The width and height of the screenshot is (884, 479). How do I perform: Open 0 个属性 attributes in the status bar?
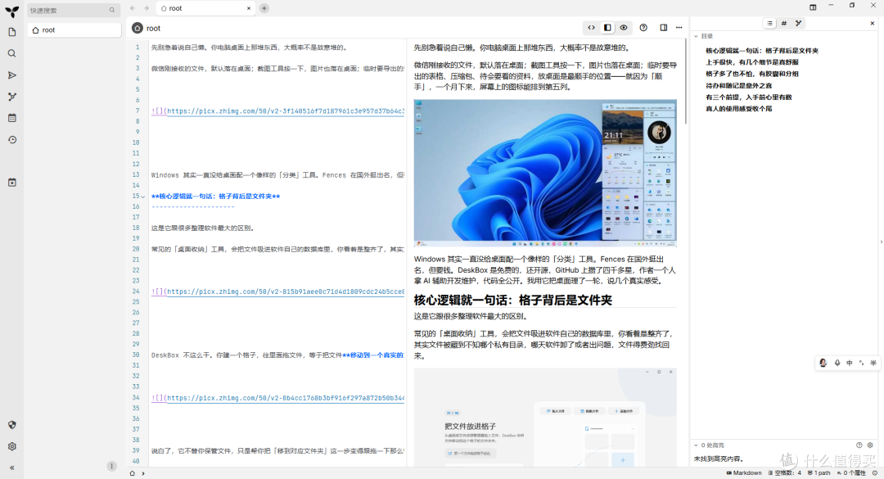tap(851, 472)
